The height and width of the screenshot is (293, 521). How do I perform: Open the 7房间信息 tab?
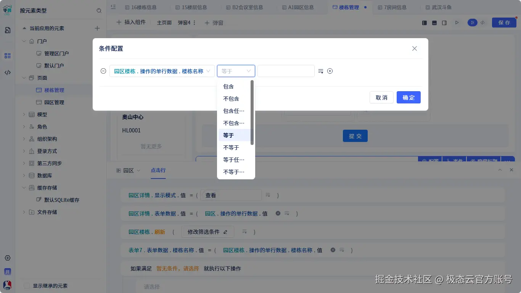point(392,7)
